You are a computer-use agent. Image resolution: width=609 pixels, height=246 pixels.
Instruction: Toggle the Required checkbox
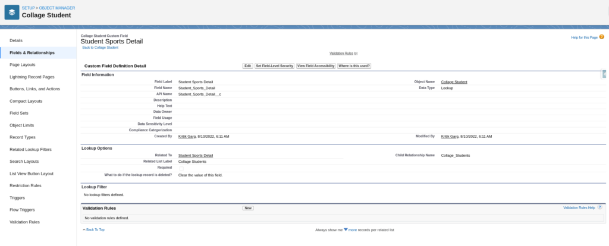[181, 168]
